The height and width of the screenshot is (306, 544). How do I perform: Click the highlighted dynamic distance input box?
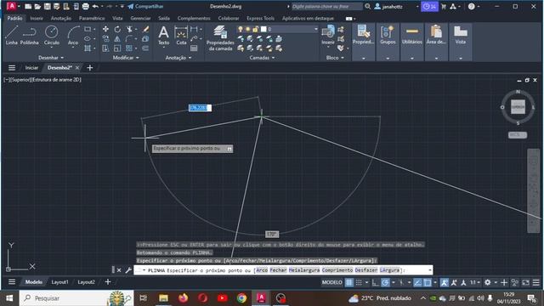point(200,108)
